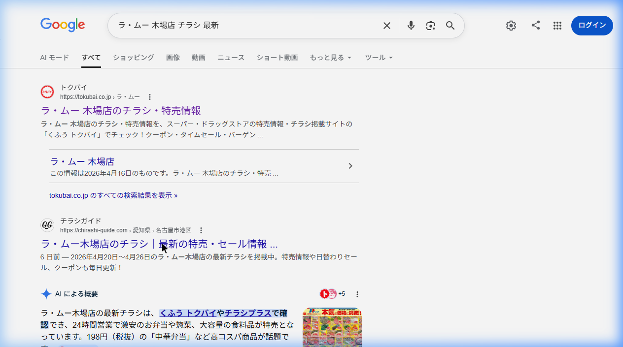Viewport: 623px width, 347px height.
Task: Show all tokubai.co.jp search results
Action: [x=113, y=195]
